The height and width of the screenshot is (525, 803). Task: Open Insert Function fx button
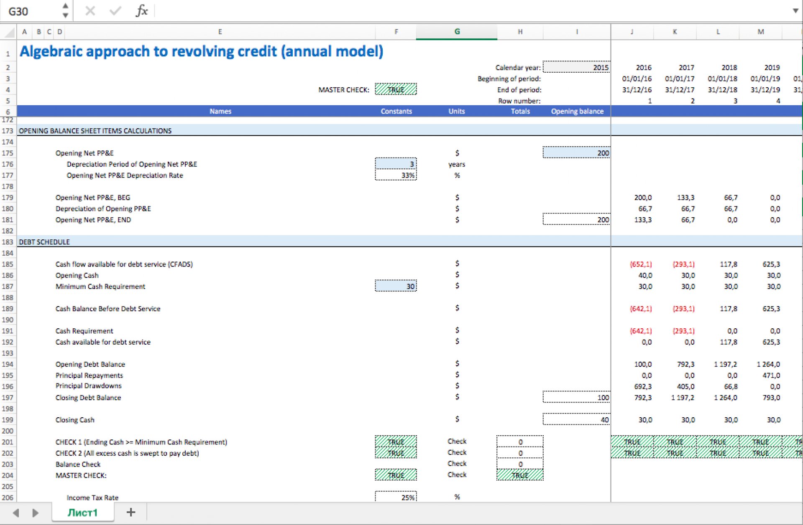click(x=142, y=11)
